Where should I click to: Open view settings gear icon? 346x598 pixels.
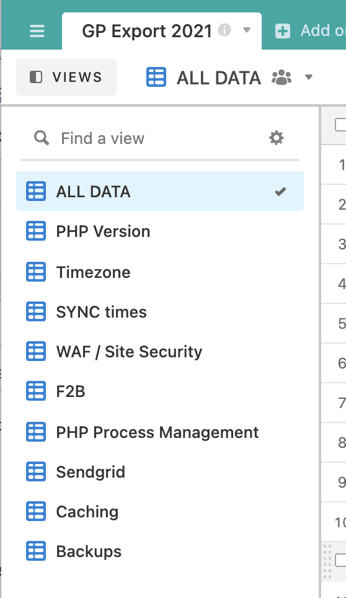click(x=277, y=138)
